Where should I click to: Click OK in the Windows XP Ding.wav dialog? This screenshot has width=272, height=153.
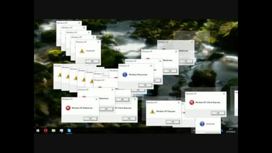(x=173, y=122)
